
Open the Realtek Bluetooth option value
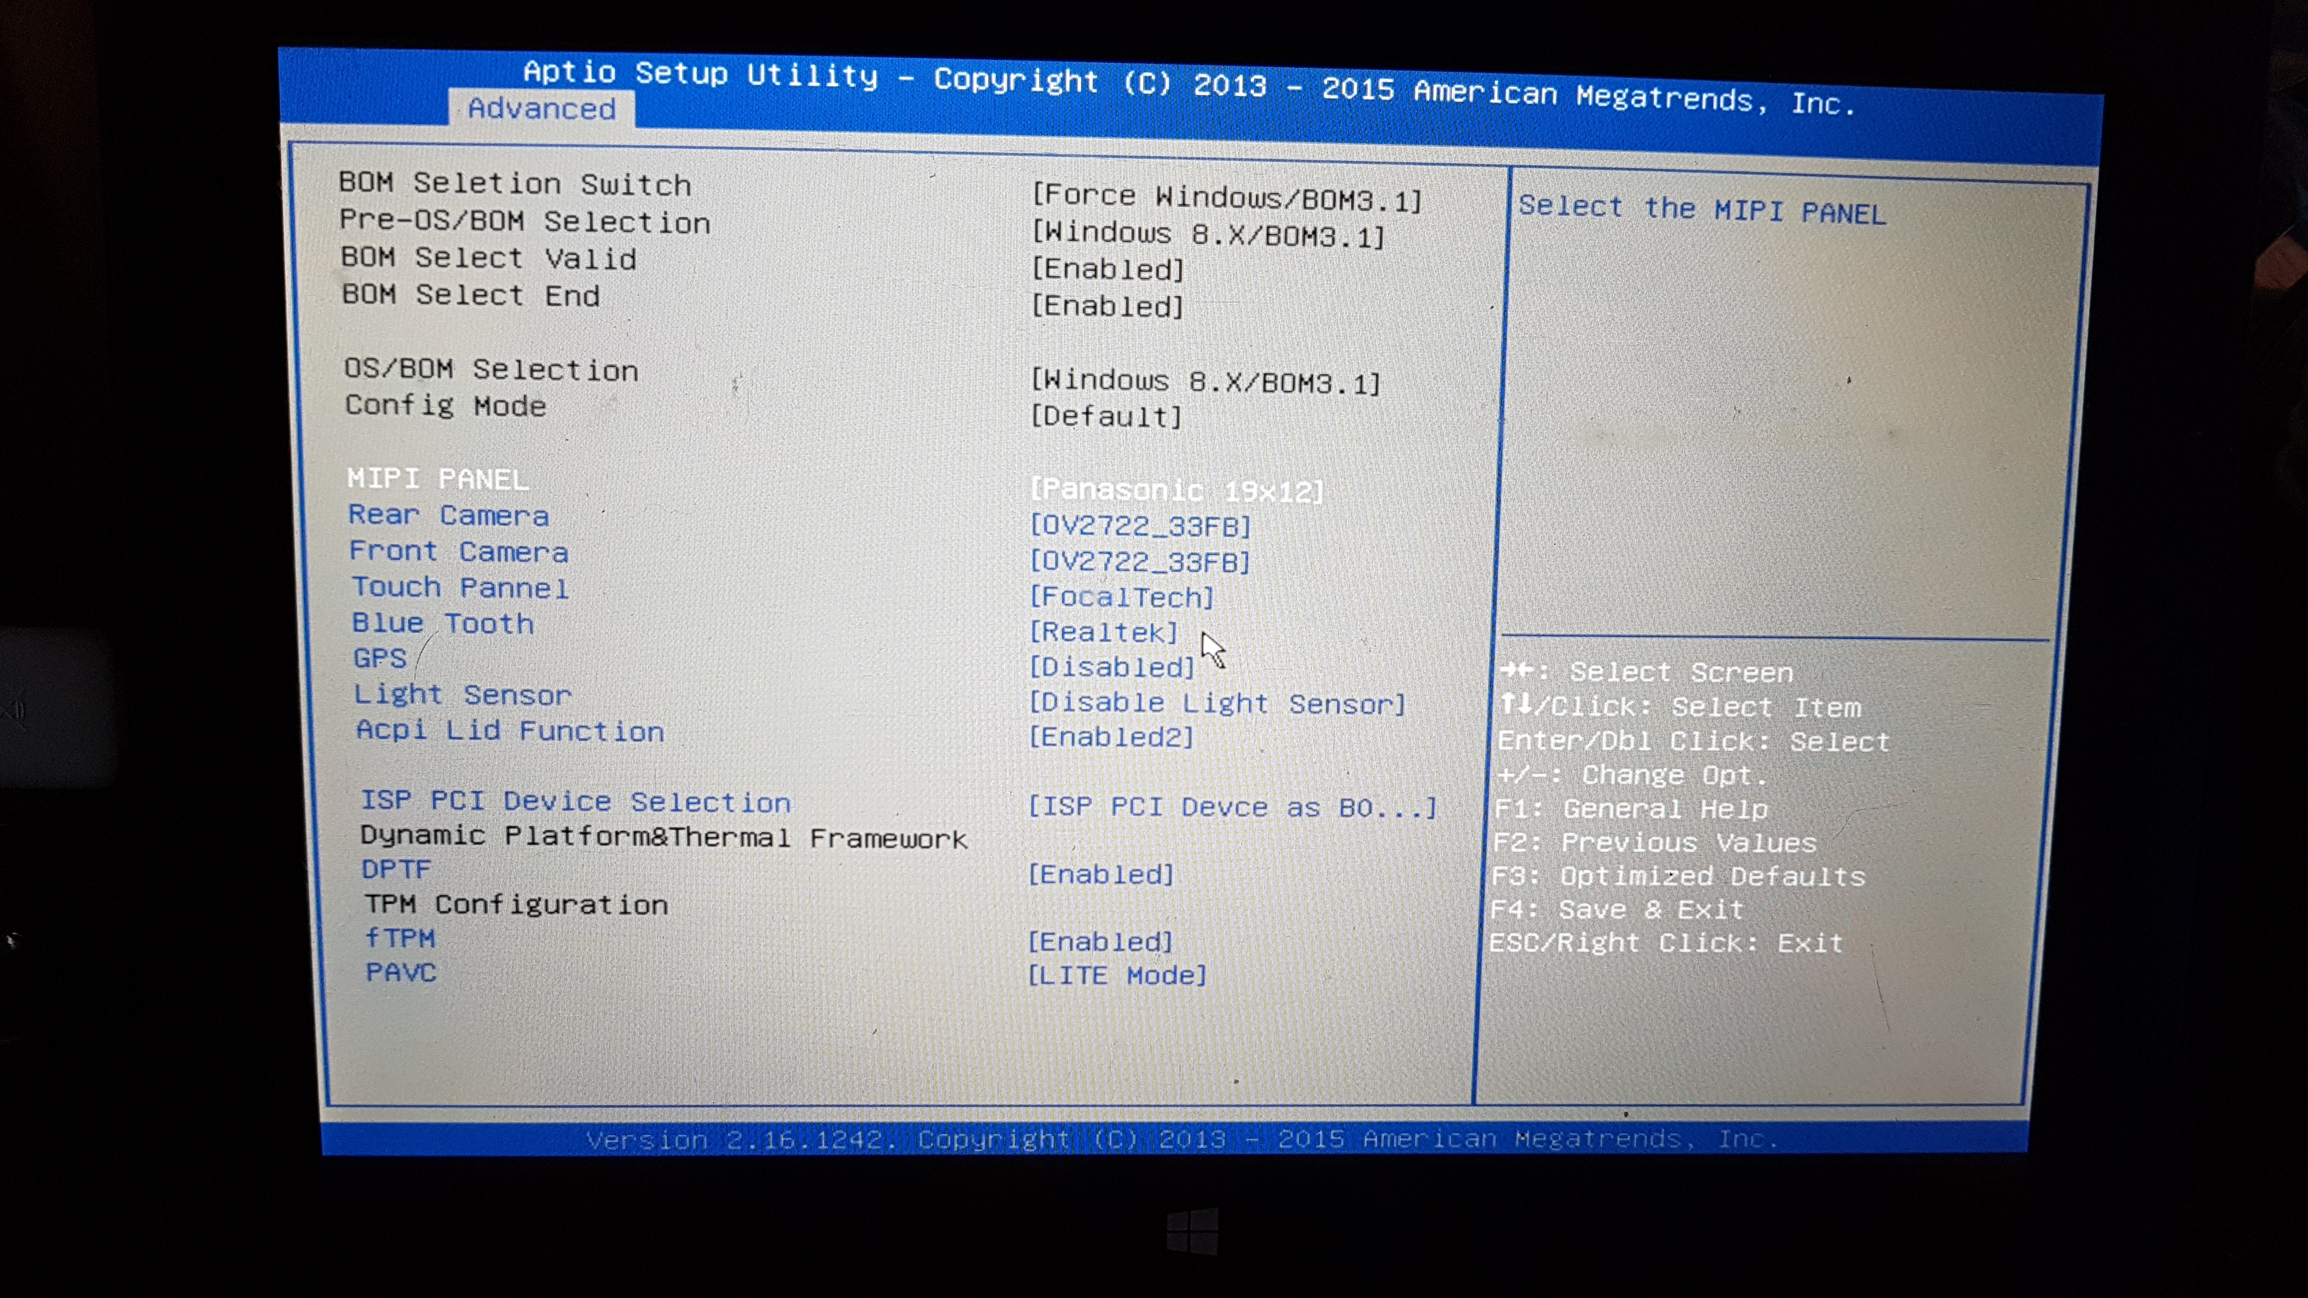[x=1104, y=632]
